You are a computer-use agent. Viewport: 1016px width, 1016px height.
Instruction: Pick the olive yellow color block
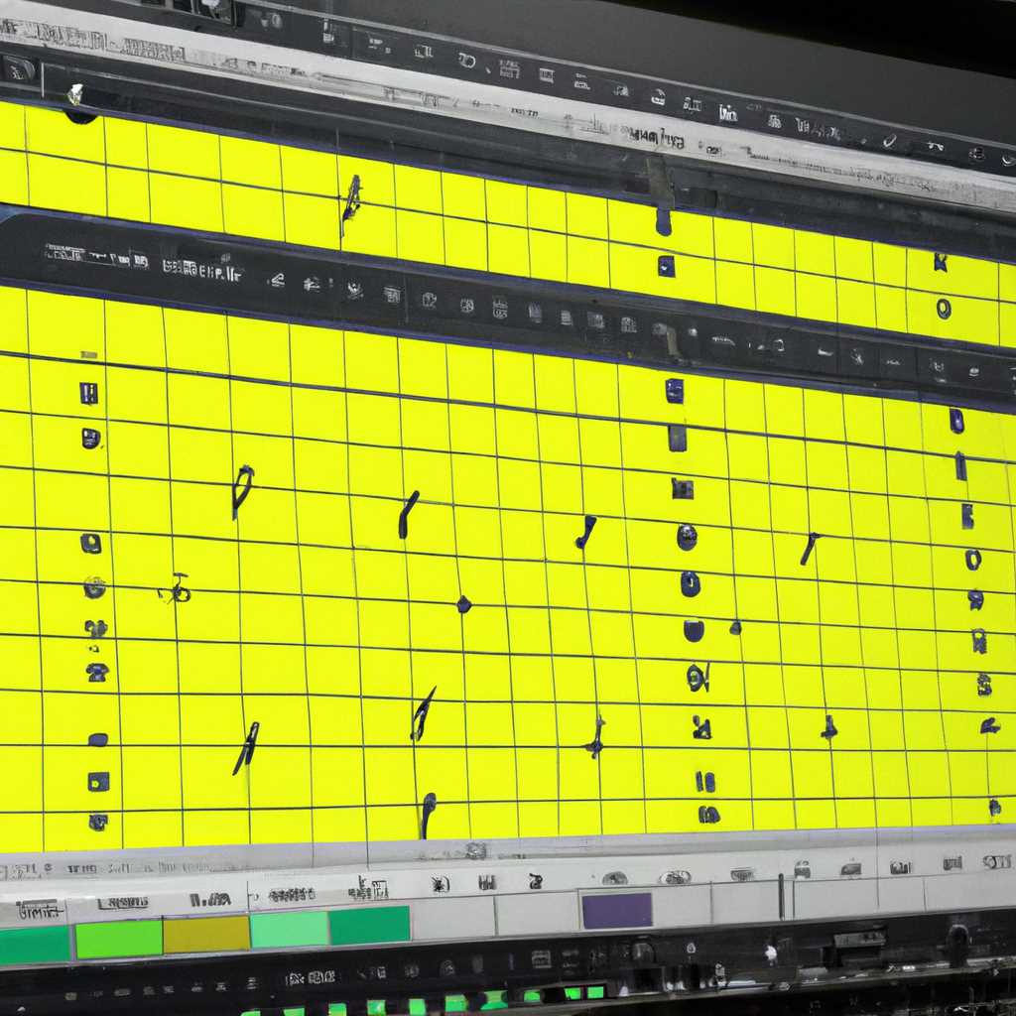pyautogui.click(x=206, y=934)
